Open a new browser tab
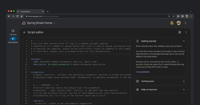This screenshot has width=200, height=105. tap(48, 11)
